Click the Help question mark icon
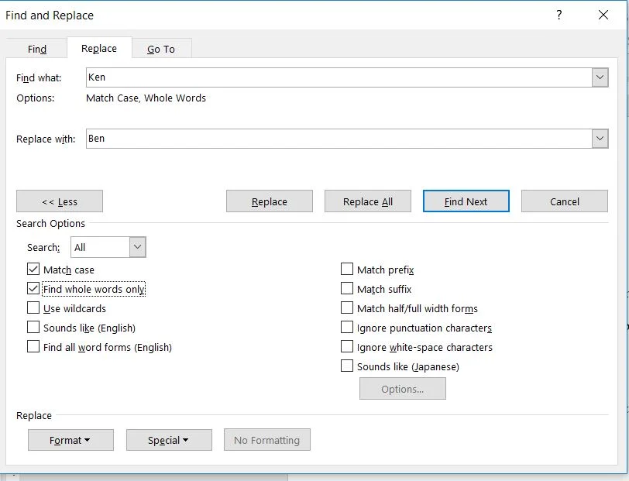 [x=559, y=15]
